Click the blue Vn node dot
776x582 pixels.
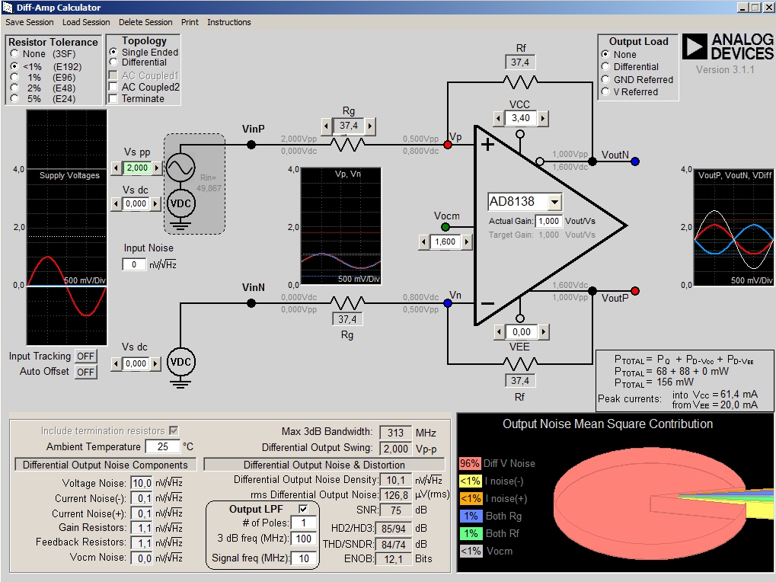point(448,303)
